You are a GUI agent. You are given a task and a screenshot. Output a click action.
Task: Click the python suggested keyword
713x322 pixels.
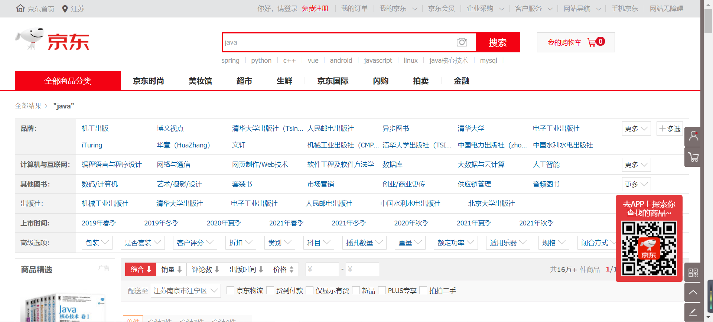pyautogui.click(x=261, y=61)
